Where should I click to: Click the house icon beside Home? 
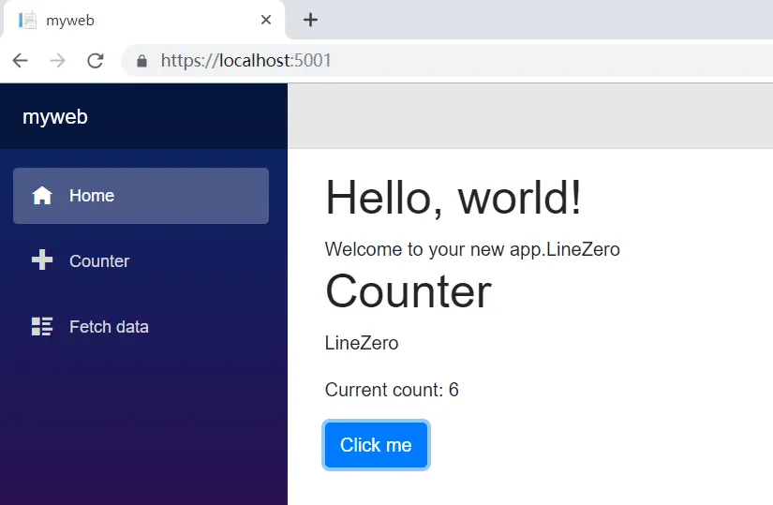(42, 196)
